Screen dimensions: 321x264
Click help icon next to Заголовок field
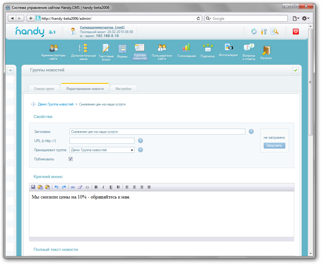tap(251, 132)
